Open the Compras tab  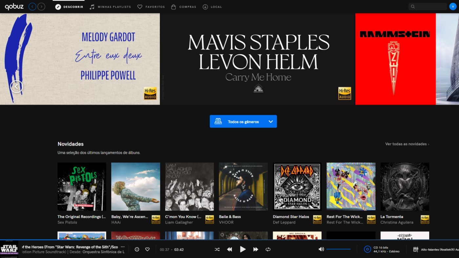pos(184,7)
